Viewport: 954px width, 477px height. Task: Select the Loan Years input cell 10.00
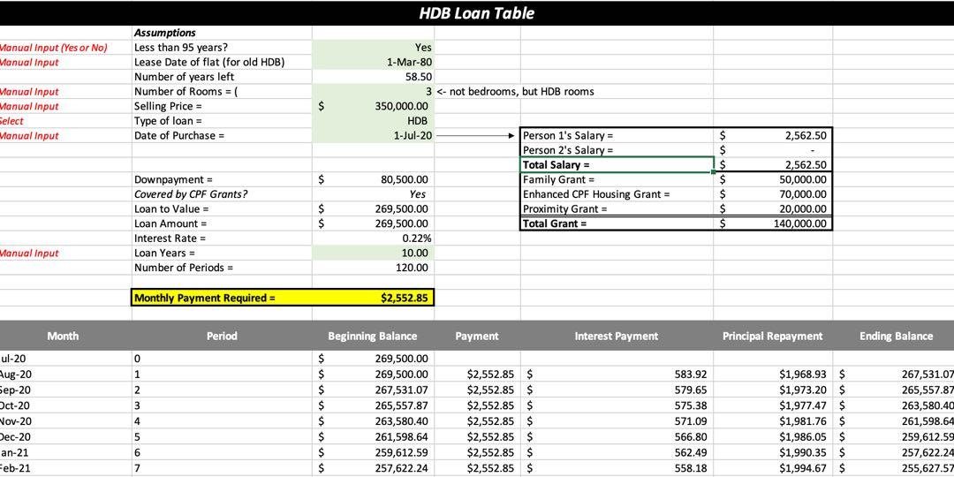point(373,253)
